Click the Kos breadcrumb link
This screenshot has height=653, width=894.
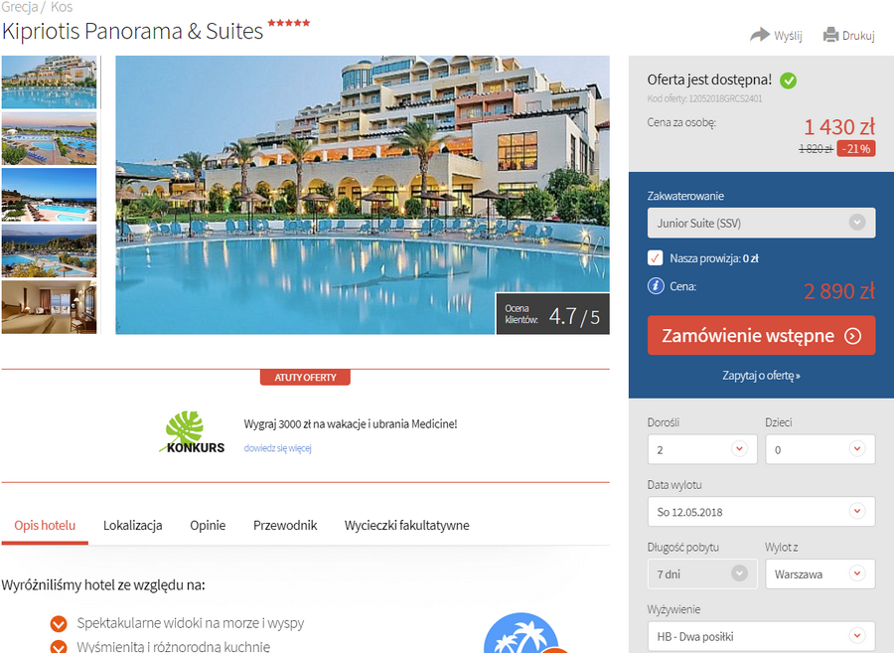pos(62,7)
